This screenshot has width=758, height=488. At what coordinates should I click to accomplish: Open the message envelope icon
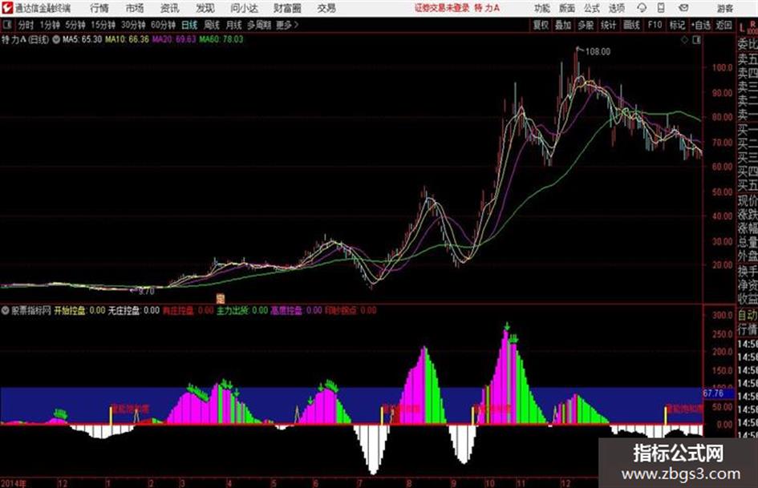[x=683, y=8]
